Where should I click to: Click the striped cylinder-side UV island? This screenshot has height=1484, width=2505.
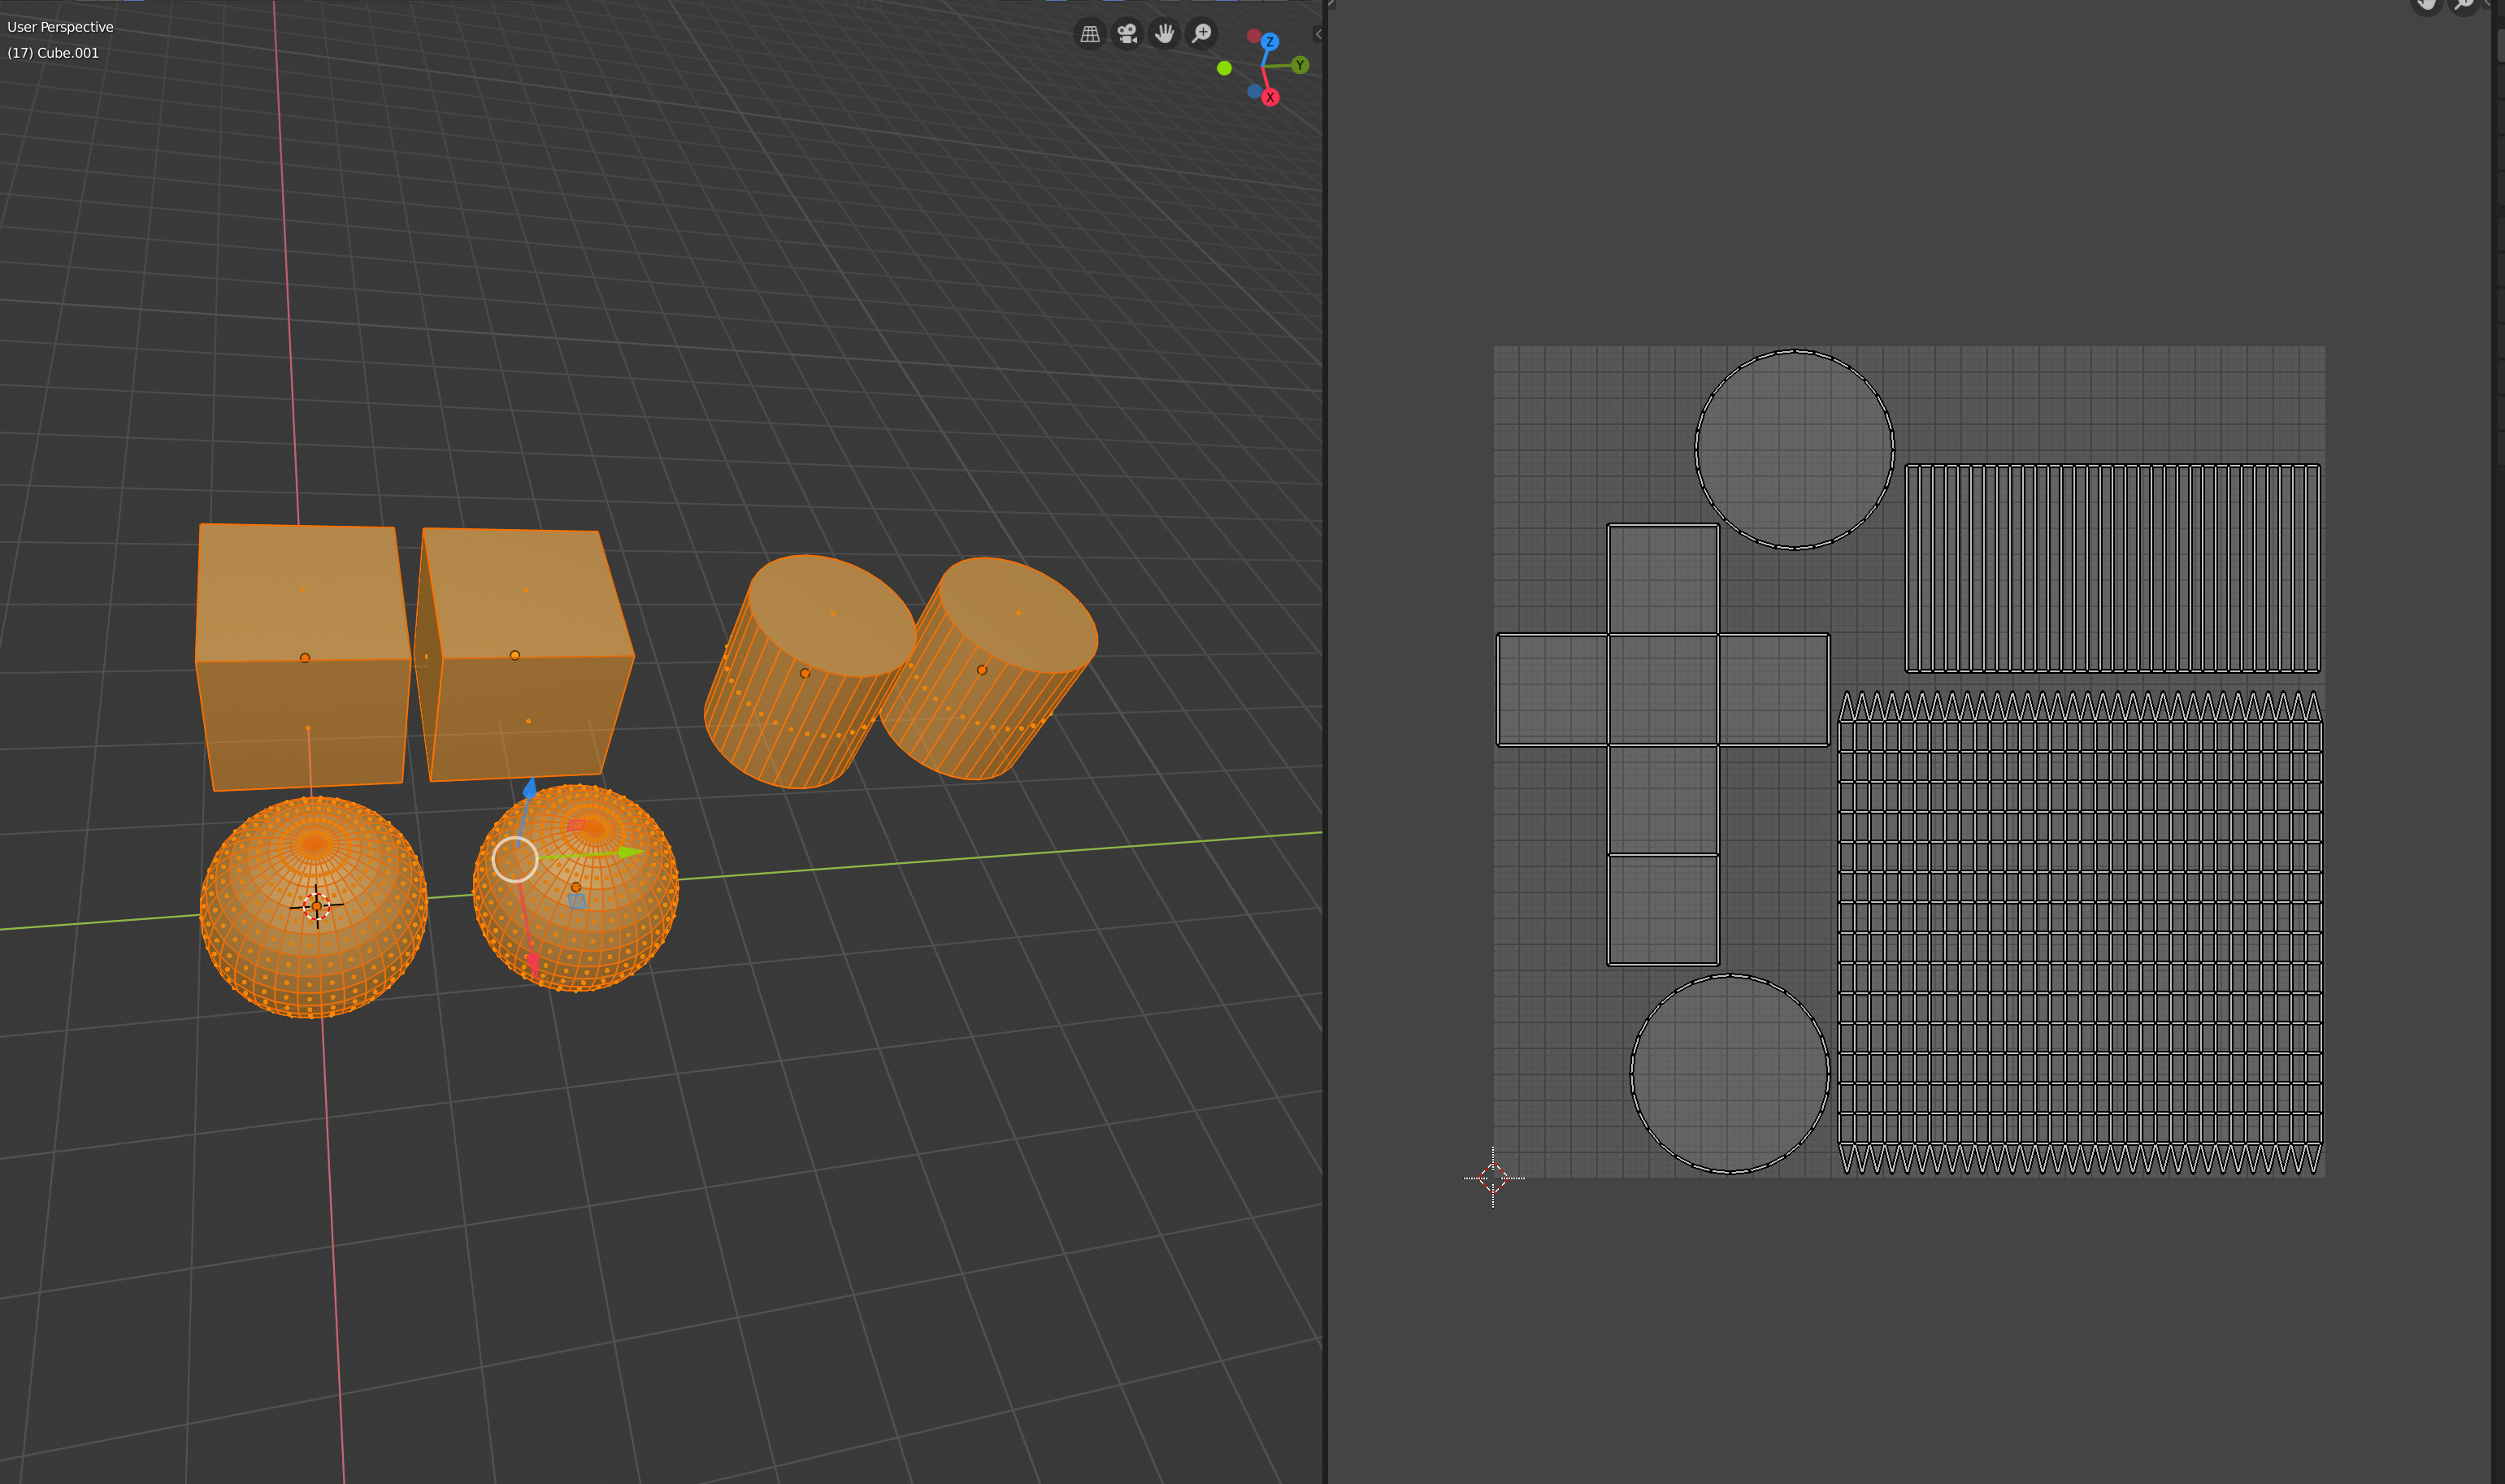[x=2112, y=568]
